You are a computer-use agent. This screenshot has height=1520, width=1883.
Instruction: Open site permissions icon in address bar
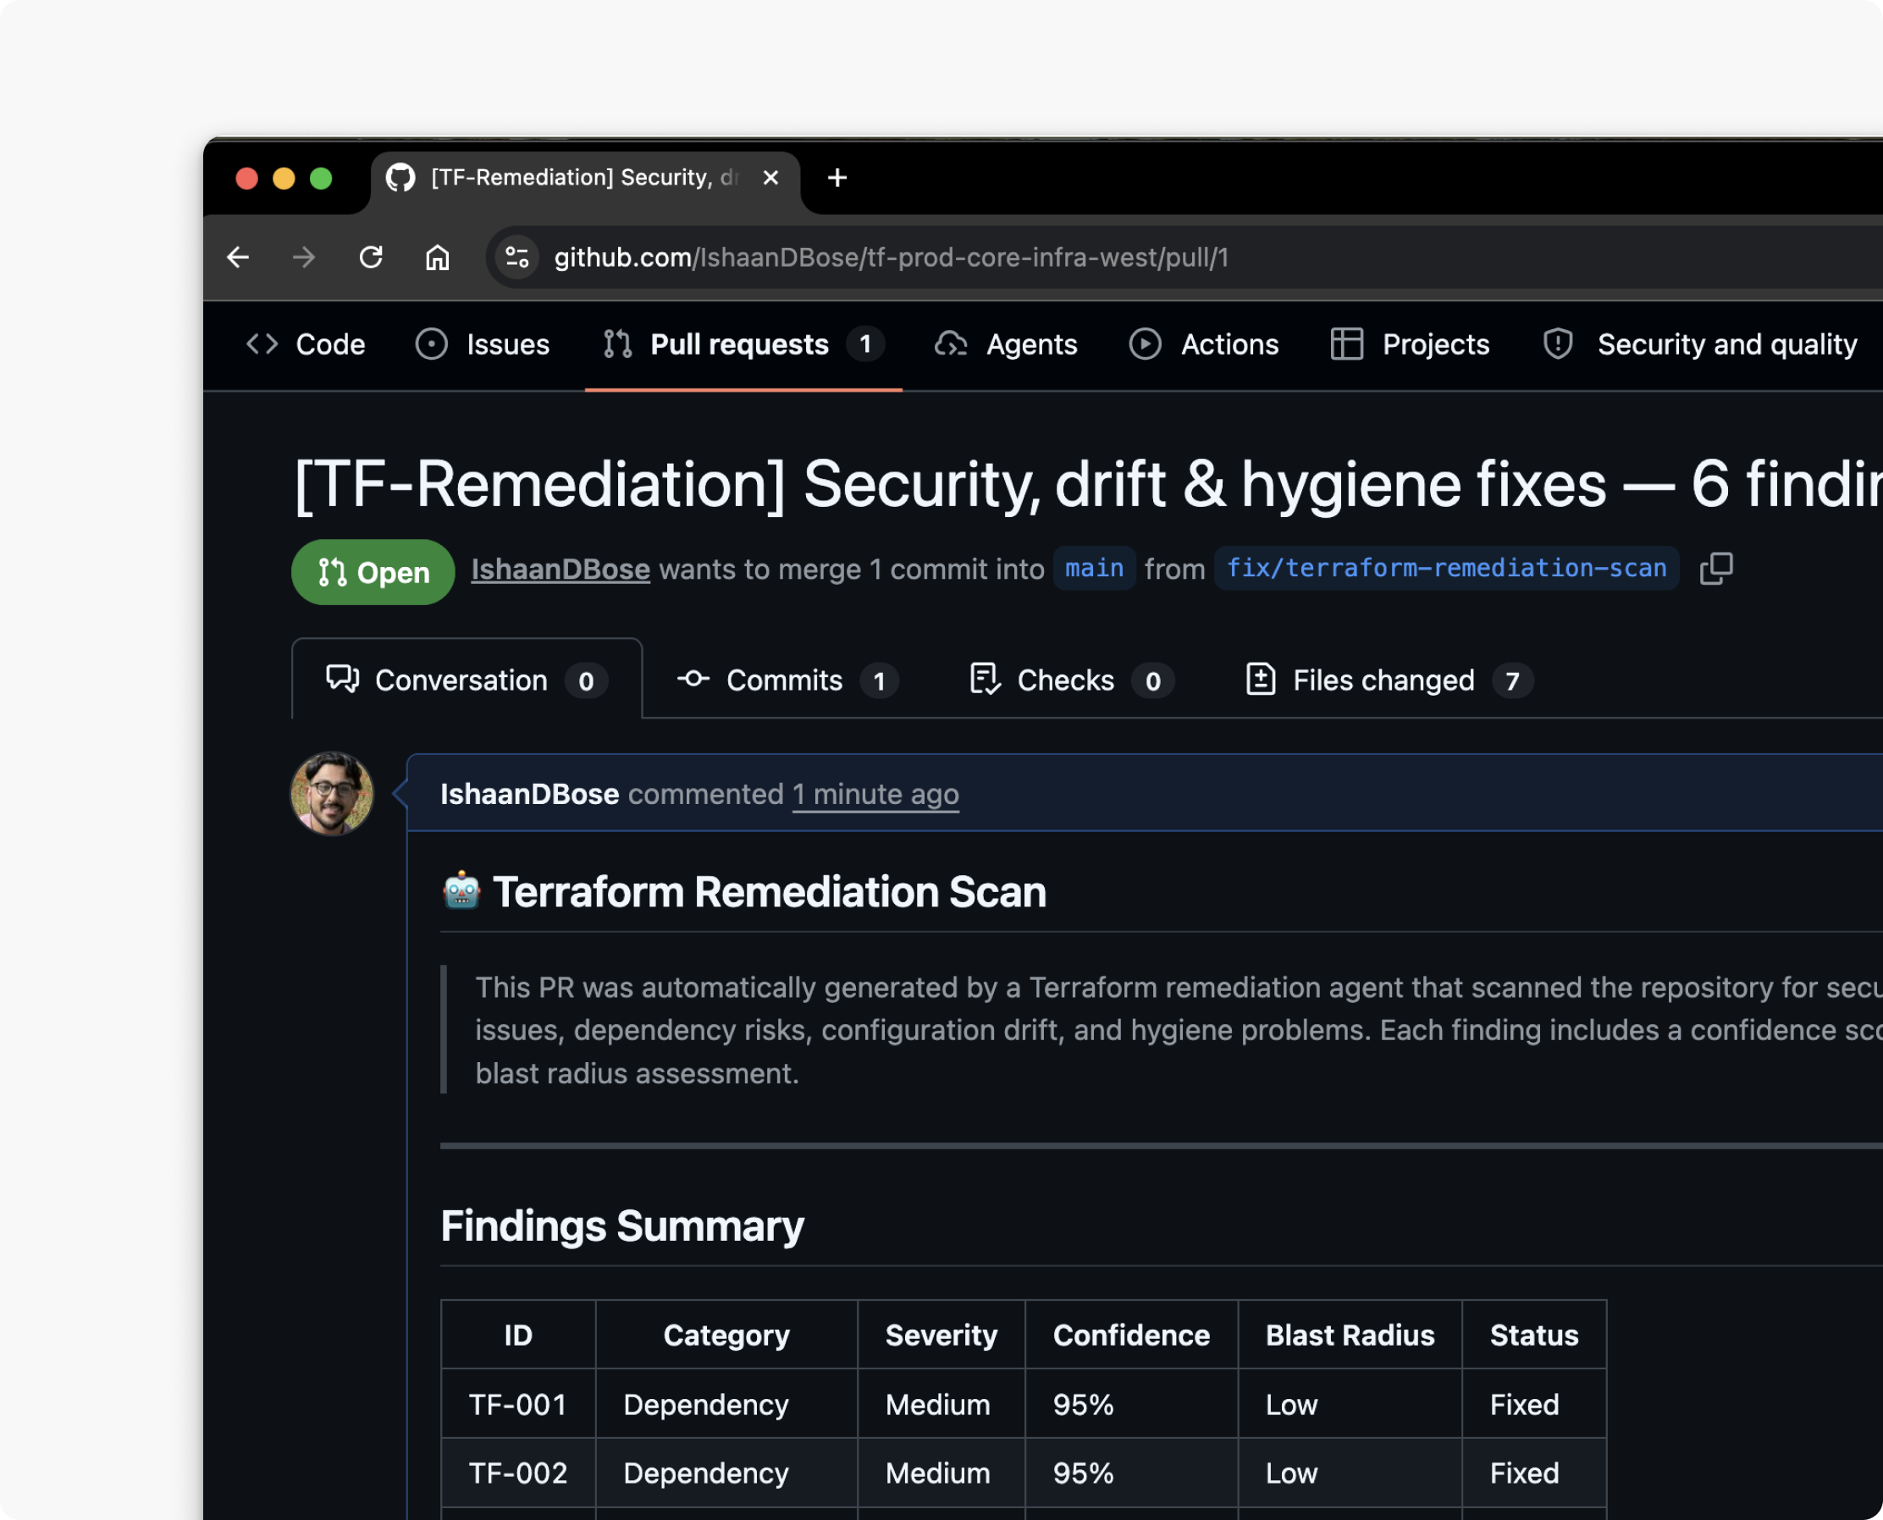(515, 257)
